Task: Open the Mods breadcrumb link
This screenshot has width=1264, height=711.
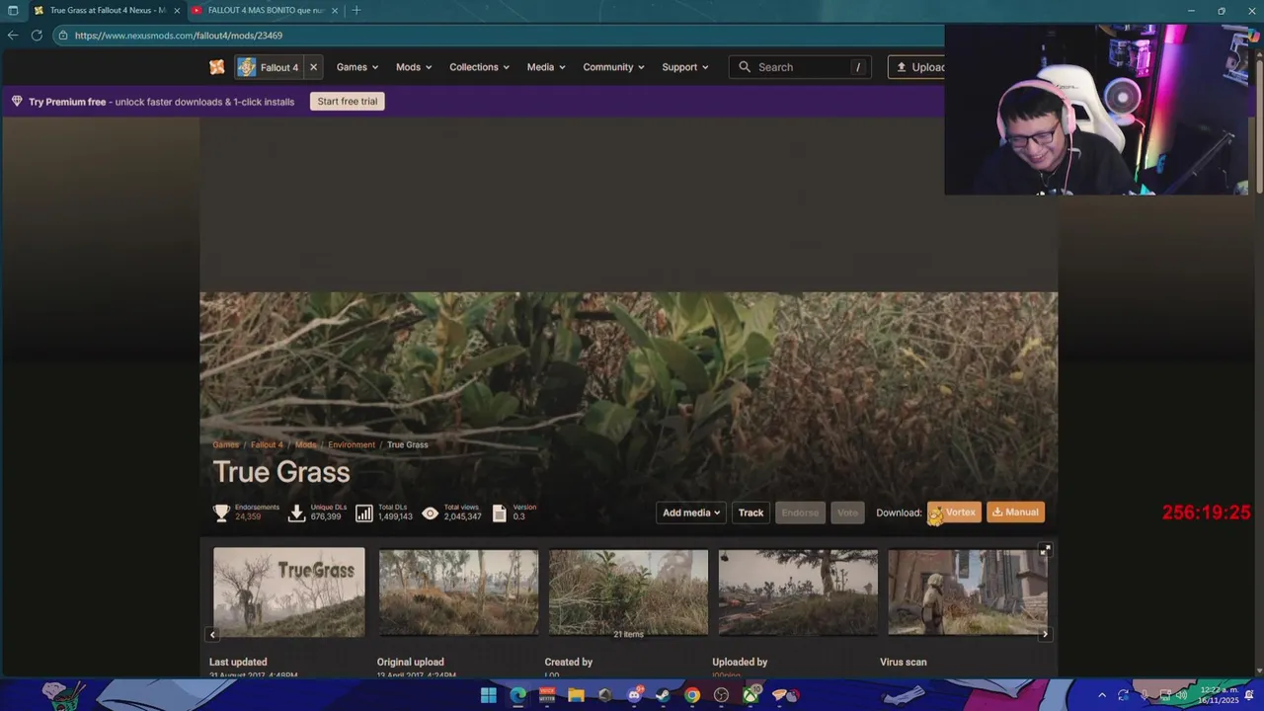Action: pos(306,444)
